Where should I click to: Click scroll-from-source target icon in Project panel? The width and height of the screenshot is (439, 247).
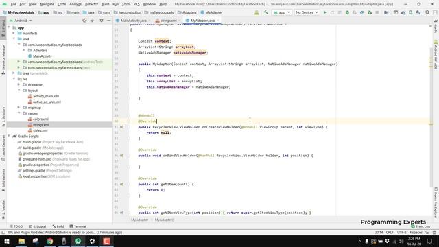pyautogui.click(x=84, y=21)
